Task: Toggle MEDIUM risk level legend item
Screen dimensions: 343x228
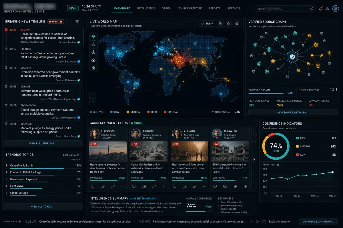Action: coord(133,112)
